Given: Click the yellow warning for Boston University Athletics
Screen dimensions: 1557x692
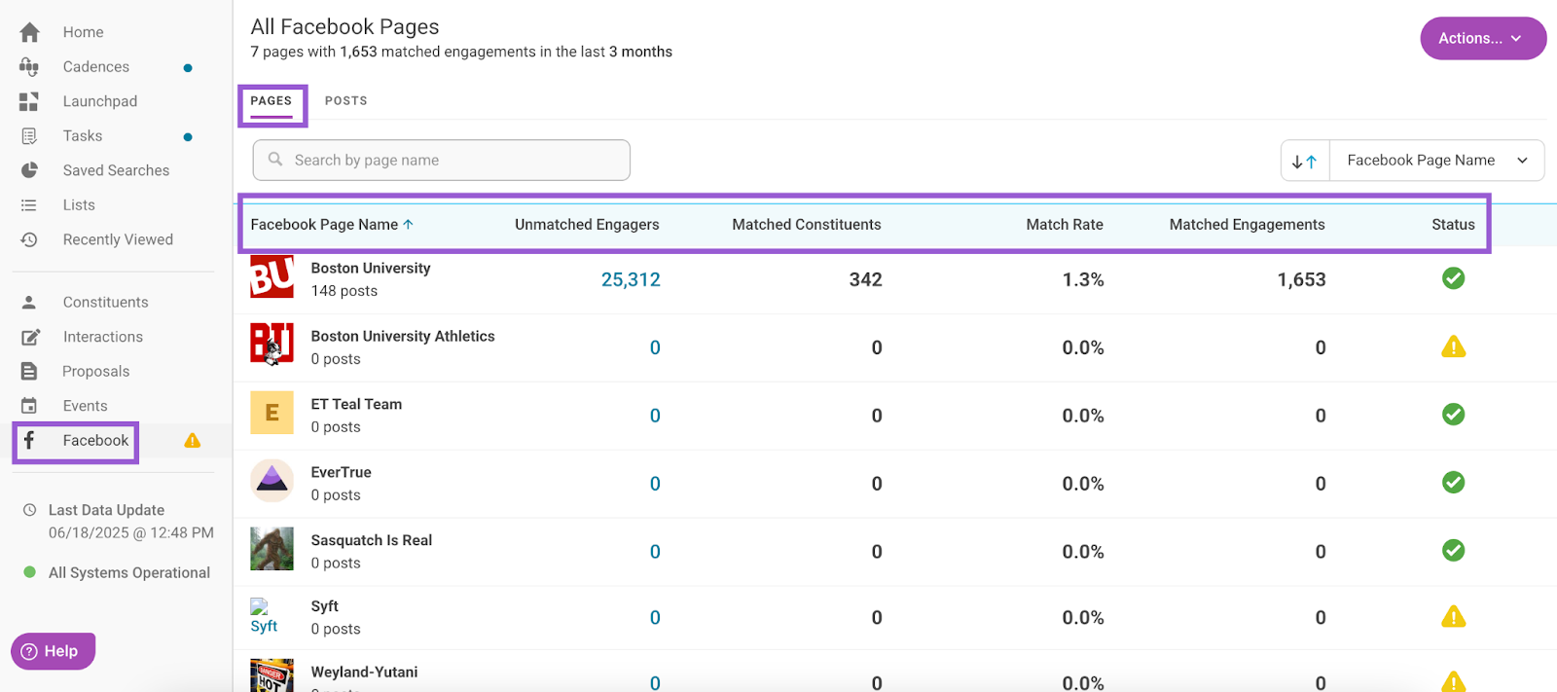Looking at the screenshot, I should point(1454,346).
